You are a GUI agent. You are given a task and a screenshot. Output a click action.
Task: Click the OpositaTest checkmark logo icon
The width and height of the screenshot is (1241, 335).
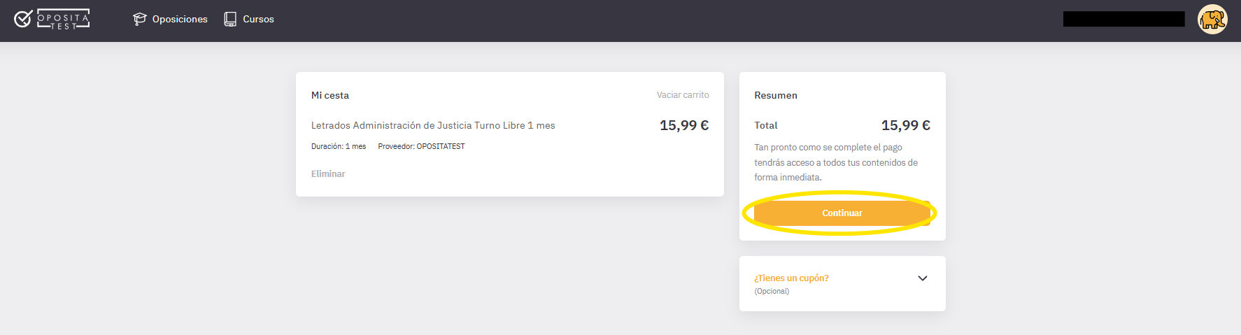23,19
